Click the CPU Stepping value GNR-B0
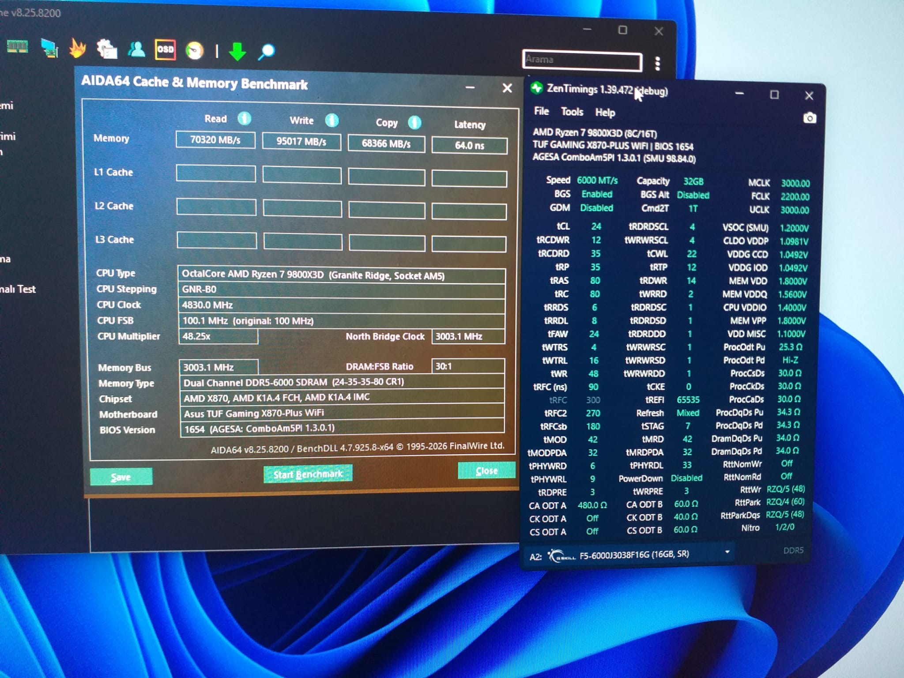The width and height of the screenshot is (904, 678). (x=341, y=290)
